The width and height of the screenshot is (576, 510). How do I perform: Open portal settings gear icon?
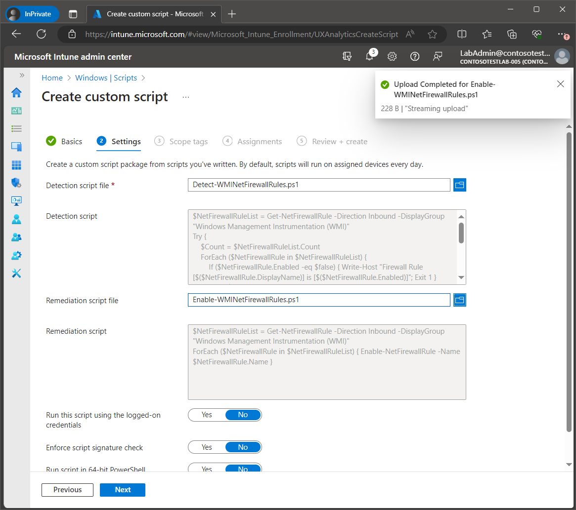pyautogui.click(x=392, y=56)
